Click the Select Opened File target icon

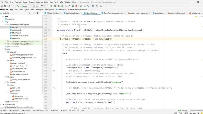pos(29,13)
